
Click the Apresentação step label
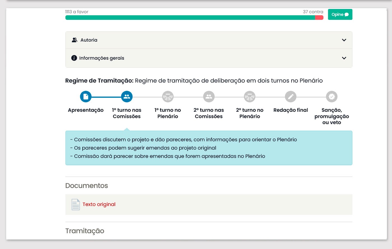pyautogui.click(x=86, y=110)
